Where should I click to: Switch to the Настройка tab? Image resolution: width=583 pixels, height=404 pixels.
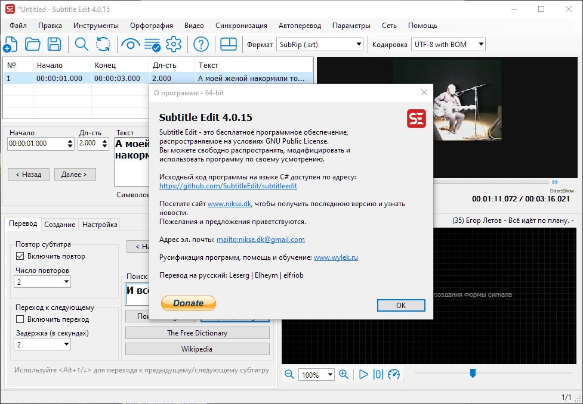(100, 225)
